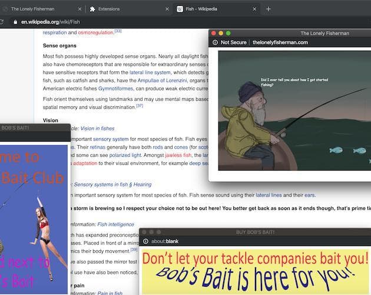
Task: Click the about:blank info icon
Action: (x=146, y=241)
